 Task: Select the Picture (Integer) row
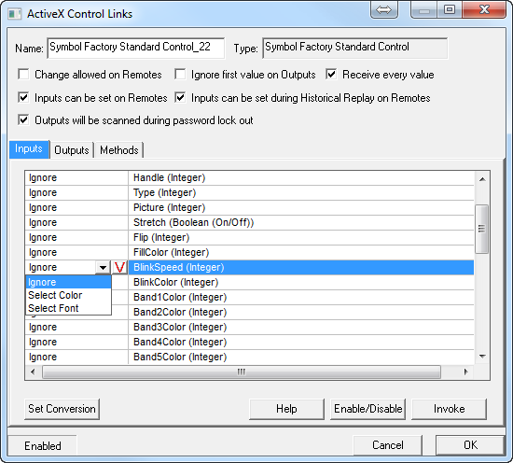click(x=301, y=207)
